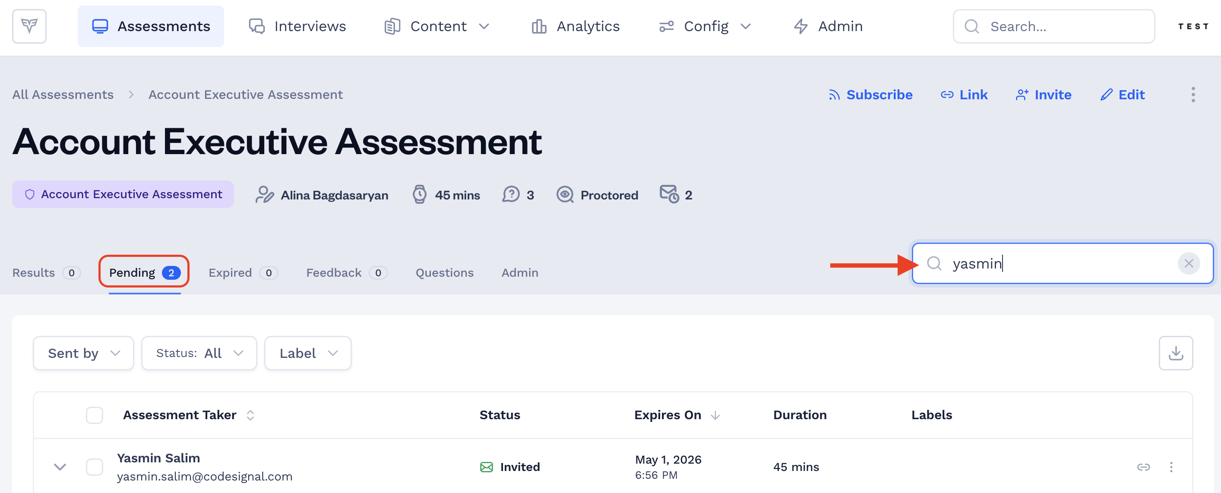Open the page options kebab menu
Screen dimensions: 1221x493
(1193, 95)
